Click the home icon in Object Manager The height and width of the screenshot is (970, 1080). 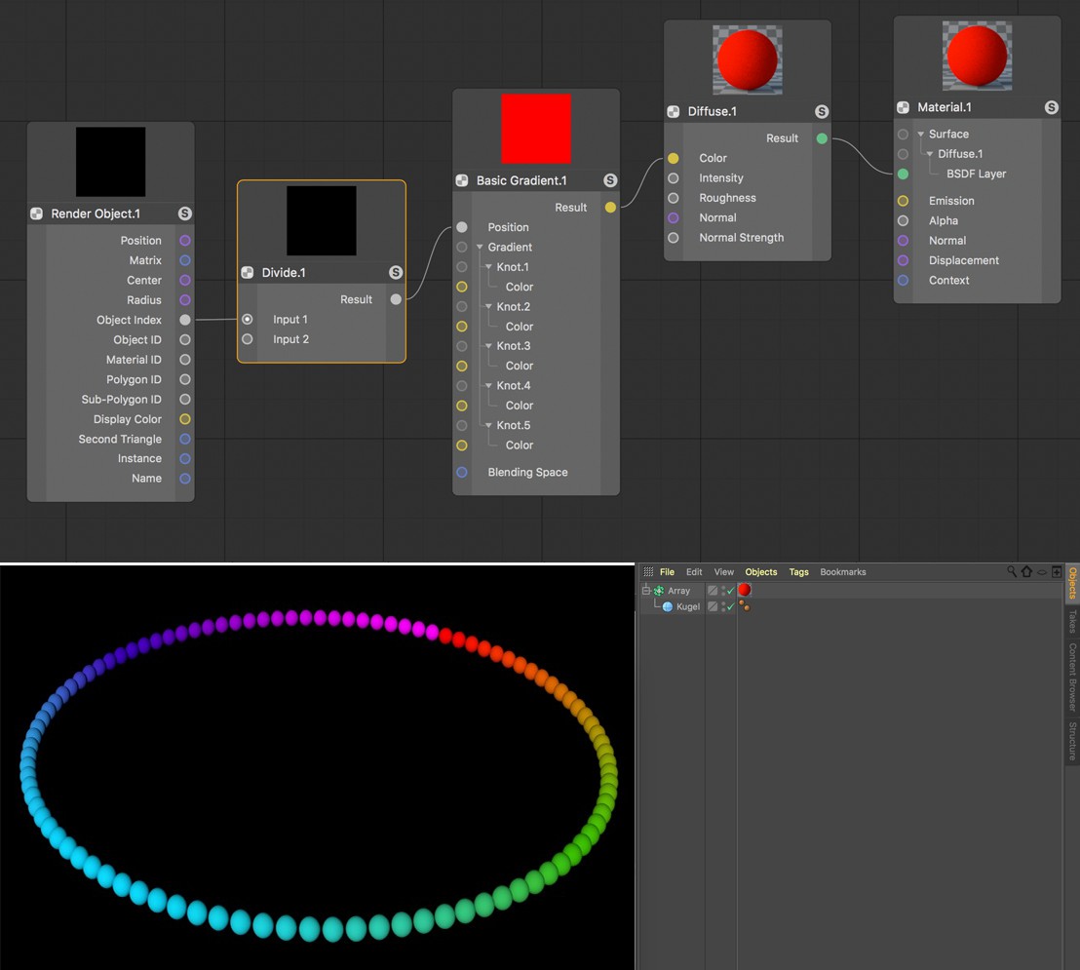1026,571
